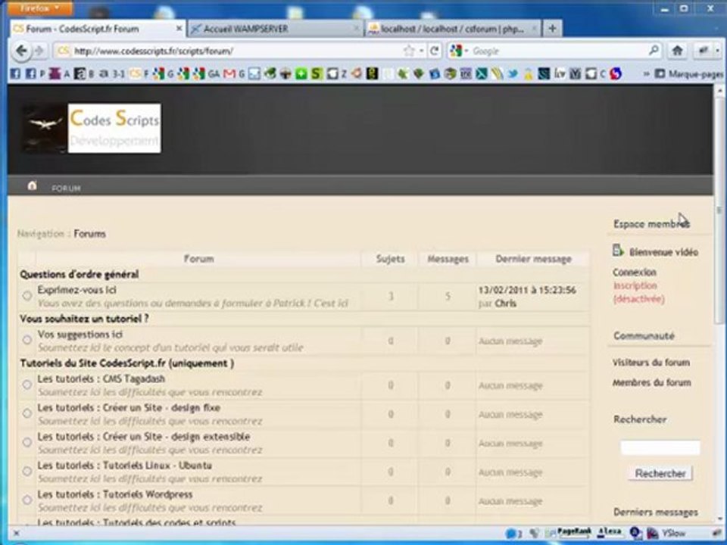
Task: Click the Connexion link
Action: (635, 272)
